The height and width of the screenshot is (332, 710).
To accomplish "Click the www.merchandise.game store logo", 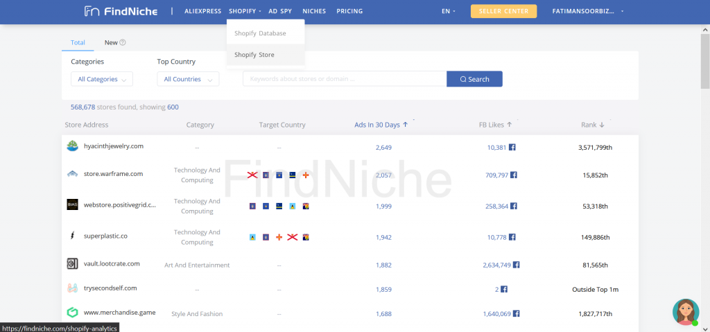I will pyautogui.click(x=72, y=313).
